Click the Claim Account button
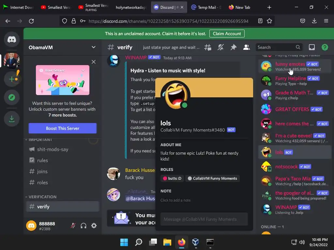The height and width of the screenshot is (250, 334). pos(227,34)
